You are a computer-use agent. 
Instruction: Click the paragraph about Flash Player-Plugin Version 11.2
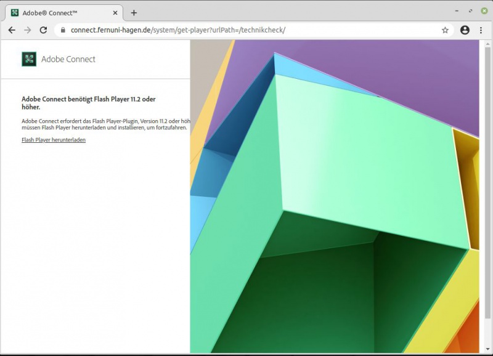[x=106, y=124]
